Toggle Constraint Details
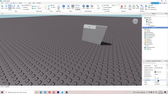The height and width of the screenshot is (94, 168). coord(107,7)
